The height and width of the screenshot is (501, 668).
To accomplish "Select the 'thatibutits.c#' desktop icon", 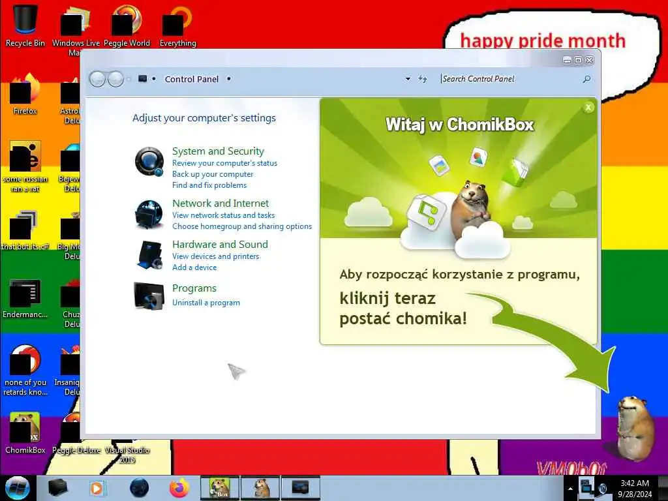I will [25, 230].
